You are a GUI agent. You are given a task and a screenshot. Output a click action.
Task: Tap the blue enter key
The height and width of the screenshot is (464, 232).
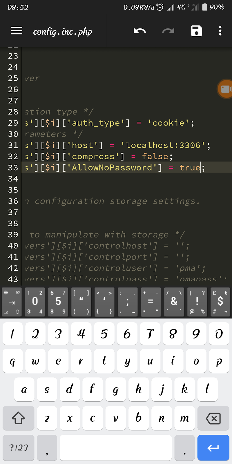pos(213,447)
